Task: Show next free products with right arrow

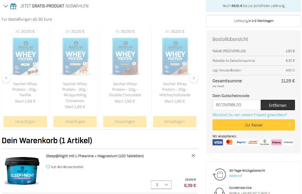Action: [x=194, y=78]
